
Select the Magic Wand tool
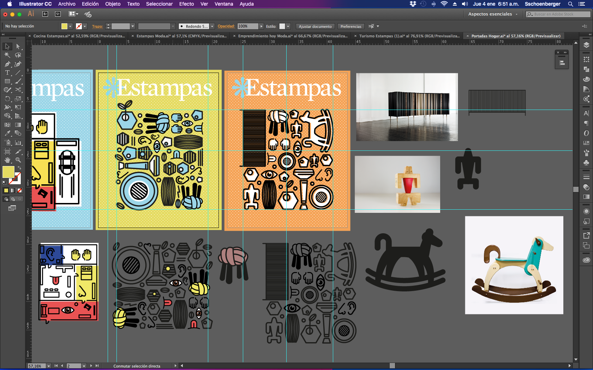(x=7, y=55)
